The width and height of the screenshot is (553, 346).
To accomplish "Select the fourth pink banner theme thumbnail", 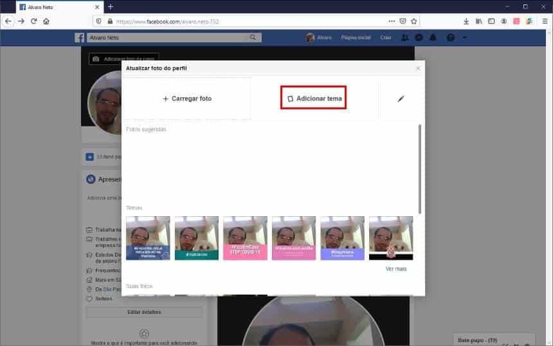I will (x=294, y=238).
